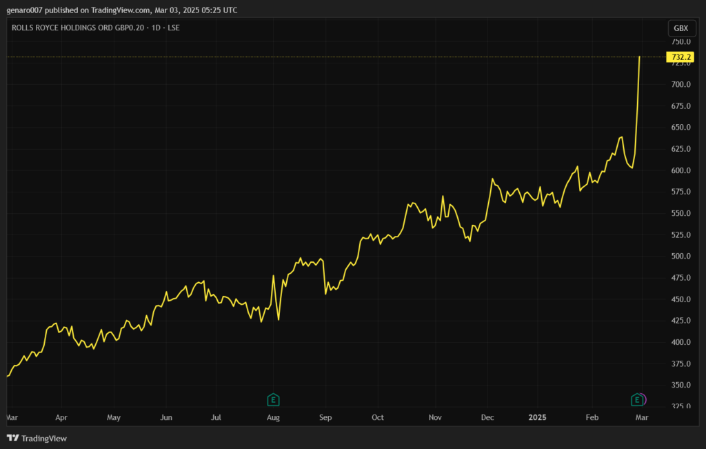Image resolution: width=706 pixels, height=449 pixels.
Task: Click the peak of the yellow price line
Action: (x=640, y=57)
